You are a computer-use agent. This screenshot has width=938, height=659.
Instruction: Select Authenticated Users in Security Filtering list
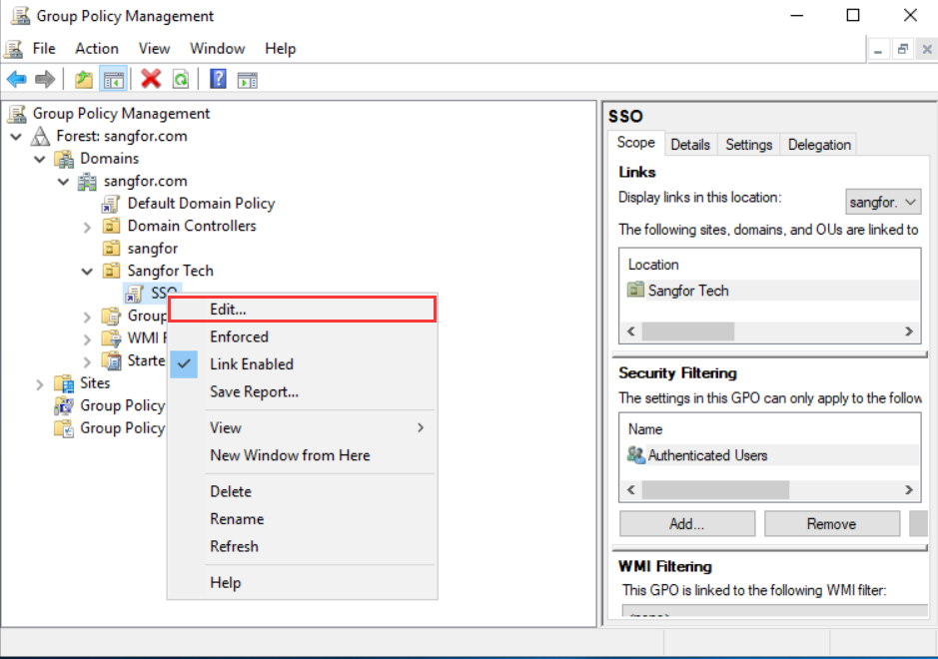(707, 455)
